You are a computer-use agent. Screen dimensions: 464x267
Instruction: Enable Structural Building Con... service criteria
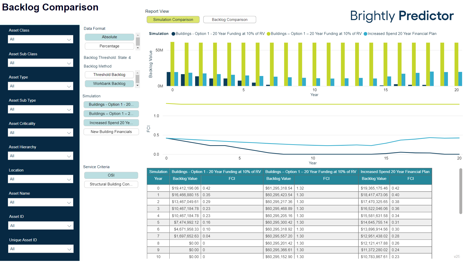111,184
